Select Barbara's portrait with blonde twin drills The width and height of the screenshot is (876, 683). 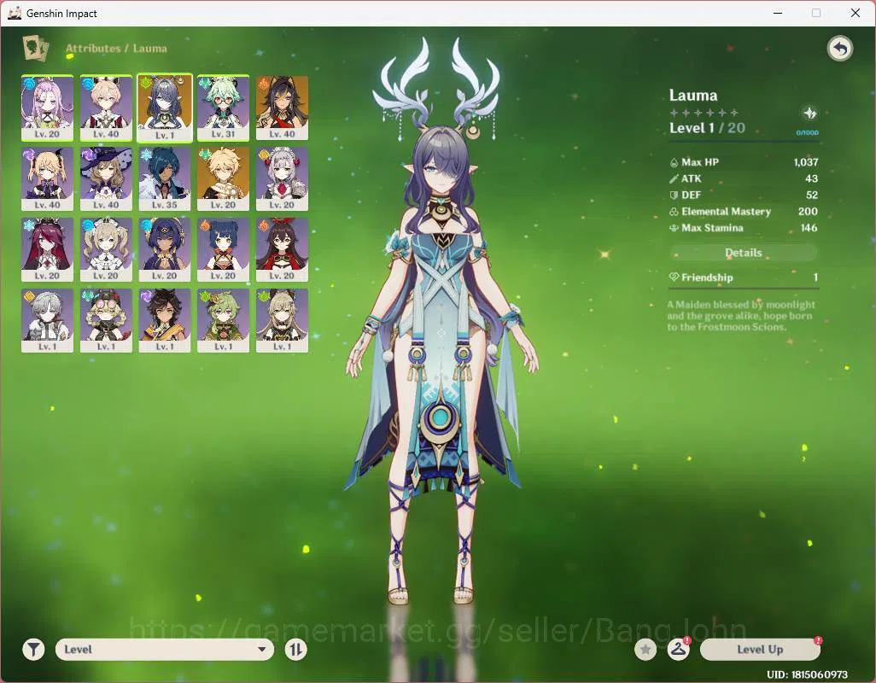click(106, 249)
